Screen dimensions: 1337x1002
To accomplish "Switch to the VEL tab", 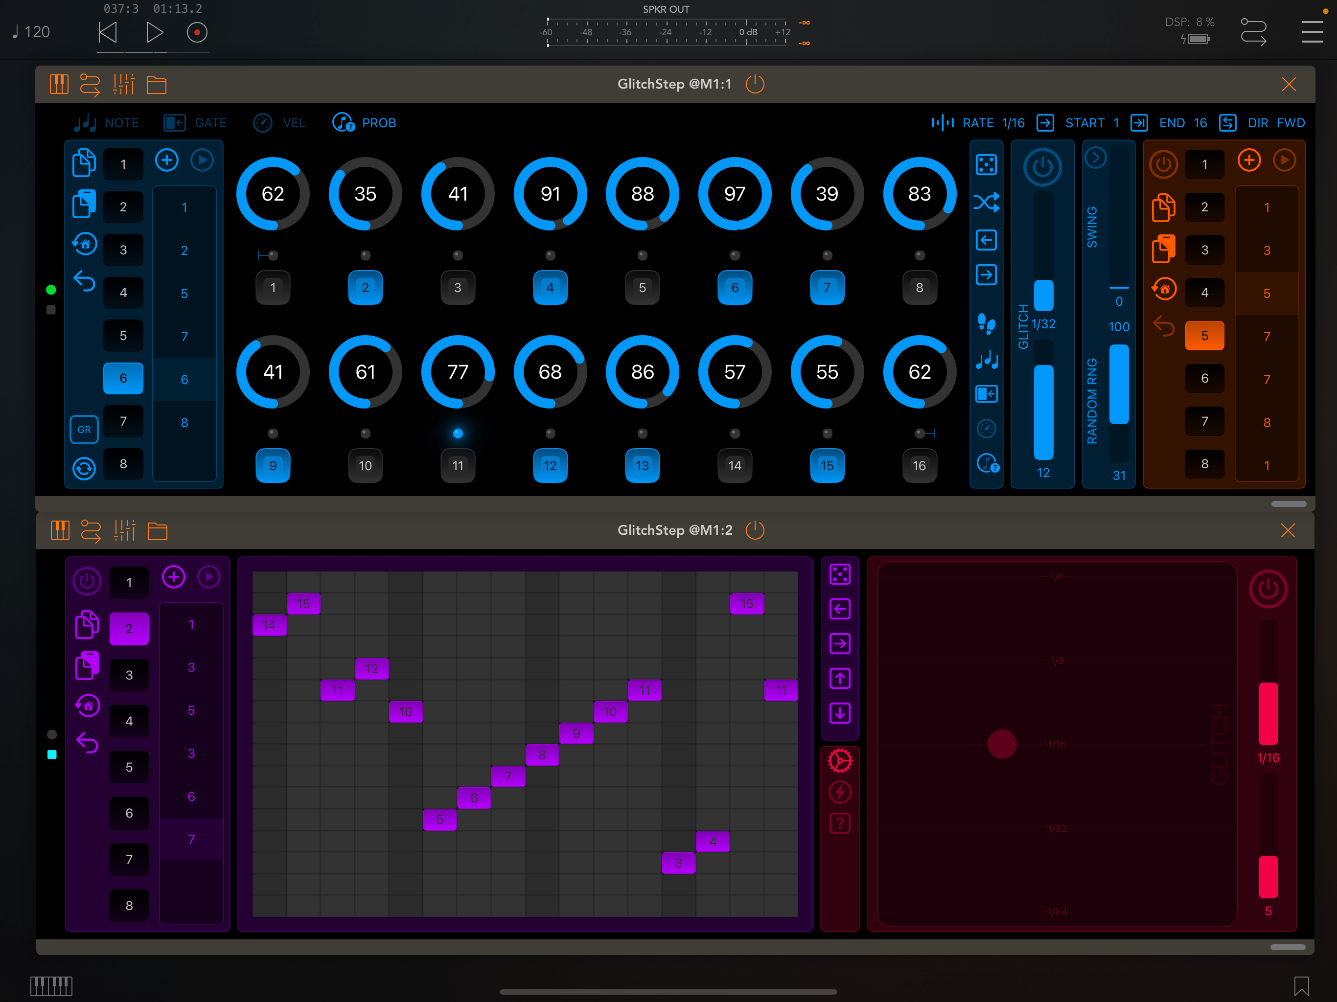I will pos(278,123).
